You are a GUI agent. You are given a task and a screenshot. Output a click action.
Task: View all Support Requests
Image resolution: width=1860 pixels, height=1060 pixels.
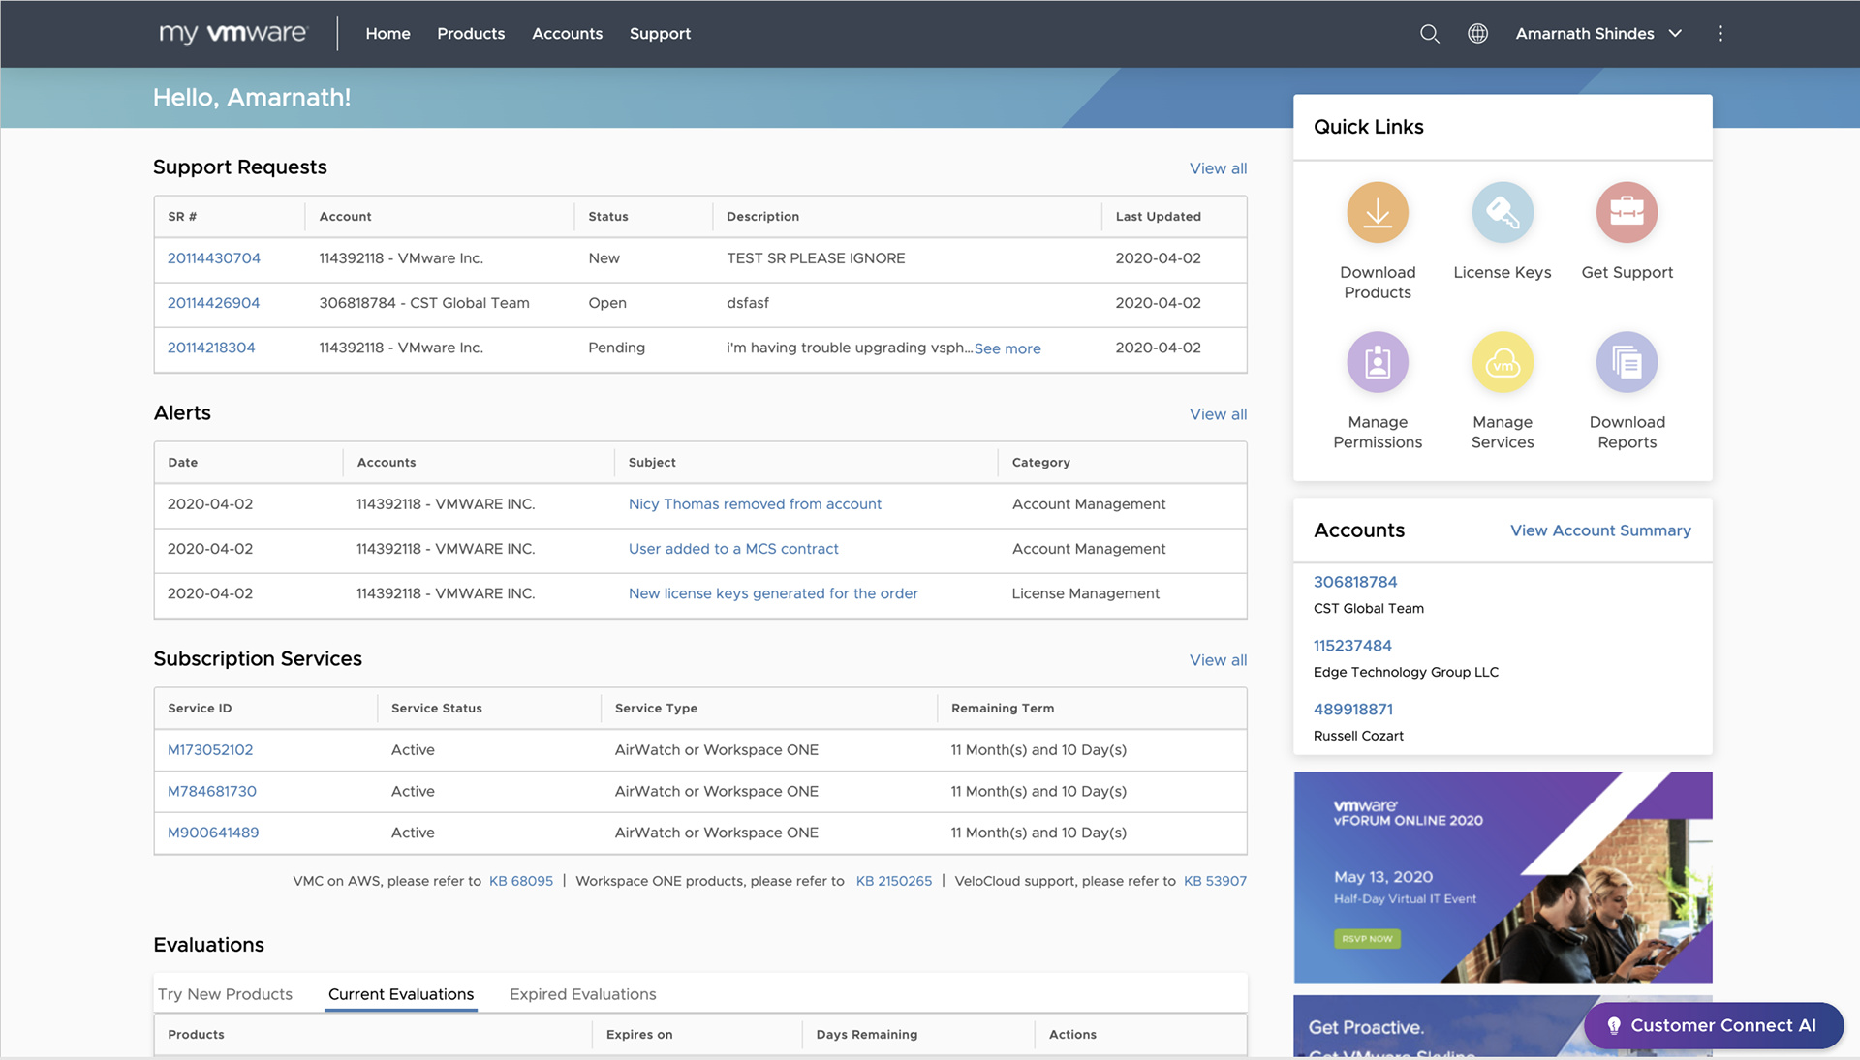[x=1218, y=168]
